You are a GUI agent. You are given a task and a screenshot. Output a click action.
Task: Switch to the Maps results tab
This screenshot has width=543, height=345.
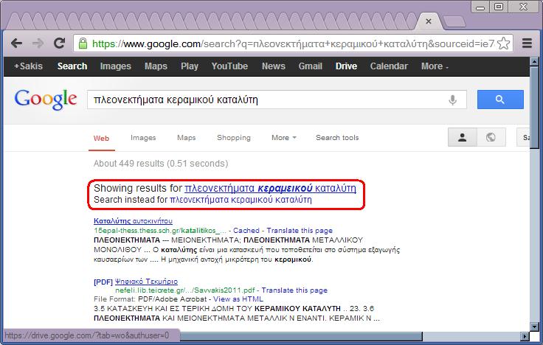[x=187, y=138]
